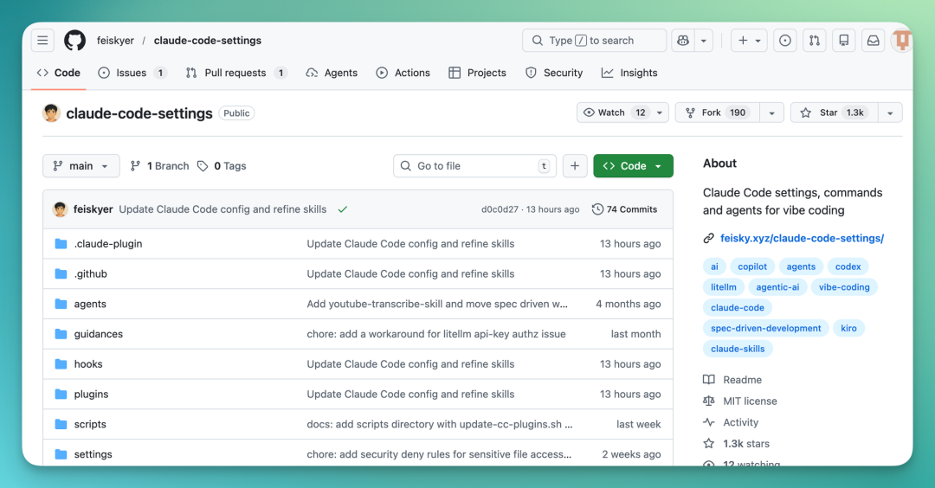Open feisky.xyz/claude-code-settings/ website link

[x=802, y=238]
